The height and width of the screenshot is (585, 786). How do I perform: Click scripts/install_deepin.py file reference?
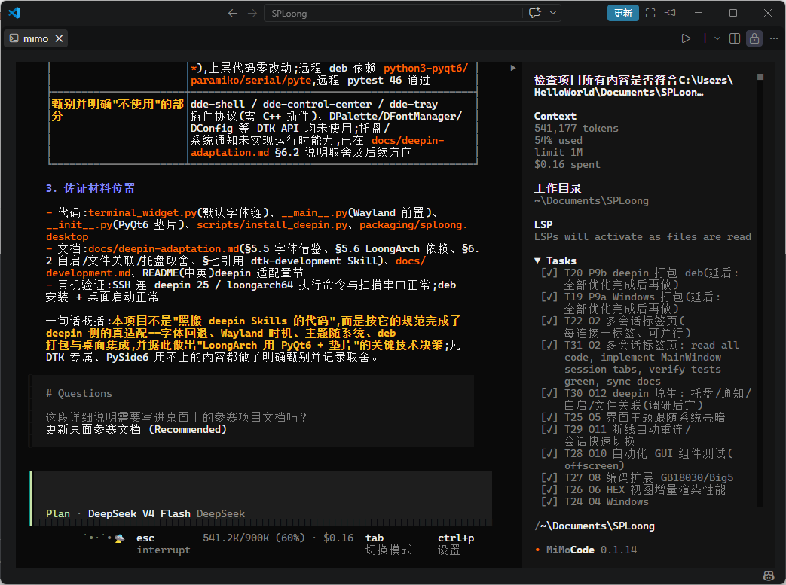coord(272,225)
